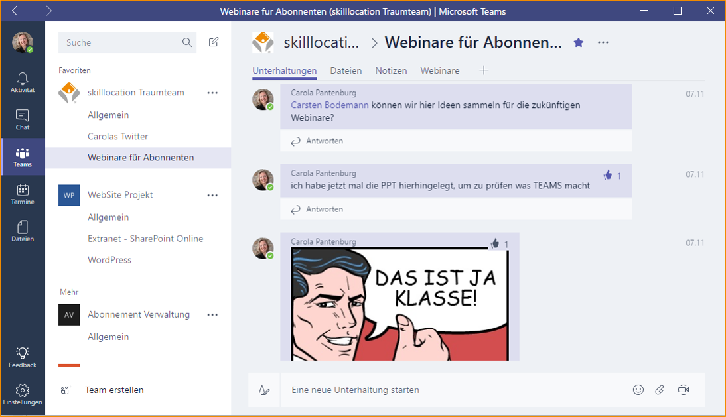The image size is (726, 417).
Task: Click Team erstellen to create a team
Action: 114,390
